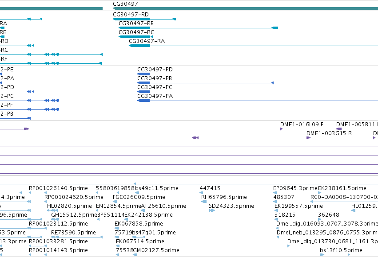Select the RP001023112.5prime EST label
378x257 pixels.
click(x=58, y=224)
